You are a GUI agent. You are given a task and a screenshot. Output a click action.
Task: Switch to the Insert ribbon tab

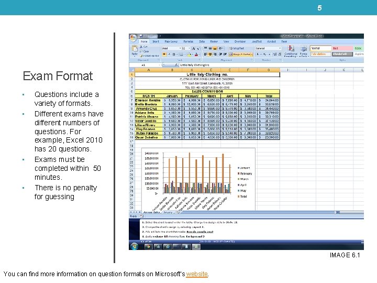[x=156, y=41]
